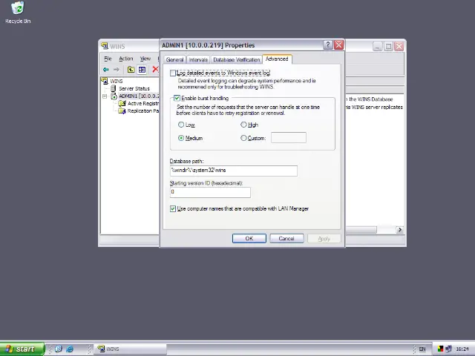Image resolution: width=475 pixels, height=356 pixels.
Task: Click the Server Status tree icon
Action: tap(114, 88)
